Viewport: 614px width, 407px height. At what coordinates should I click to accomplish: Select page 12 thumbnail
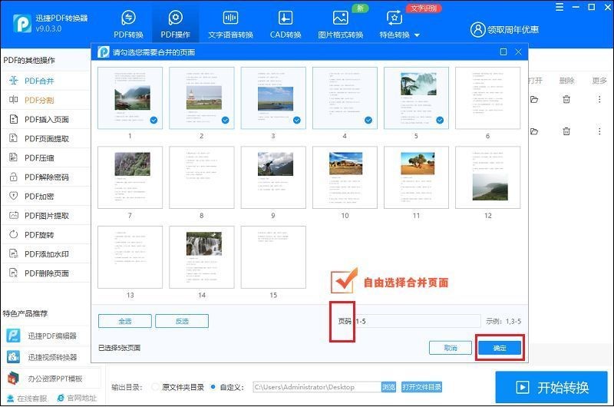[x=487, y=177]
